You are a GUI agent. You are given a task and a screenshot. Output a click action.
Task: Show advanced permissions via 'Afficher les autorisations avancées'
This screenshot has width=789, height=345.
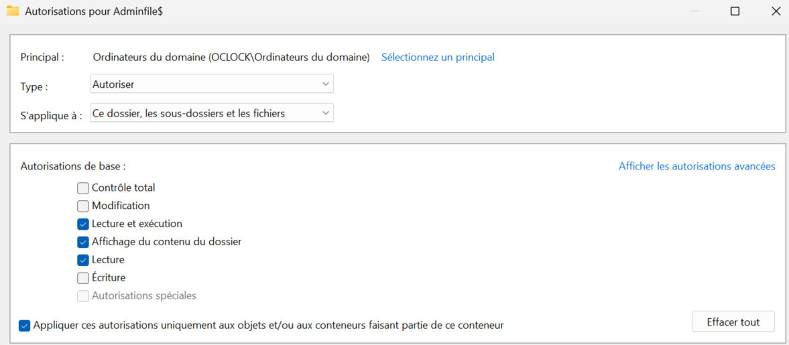tap(696, 166)
